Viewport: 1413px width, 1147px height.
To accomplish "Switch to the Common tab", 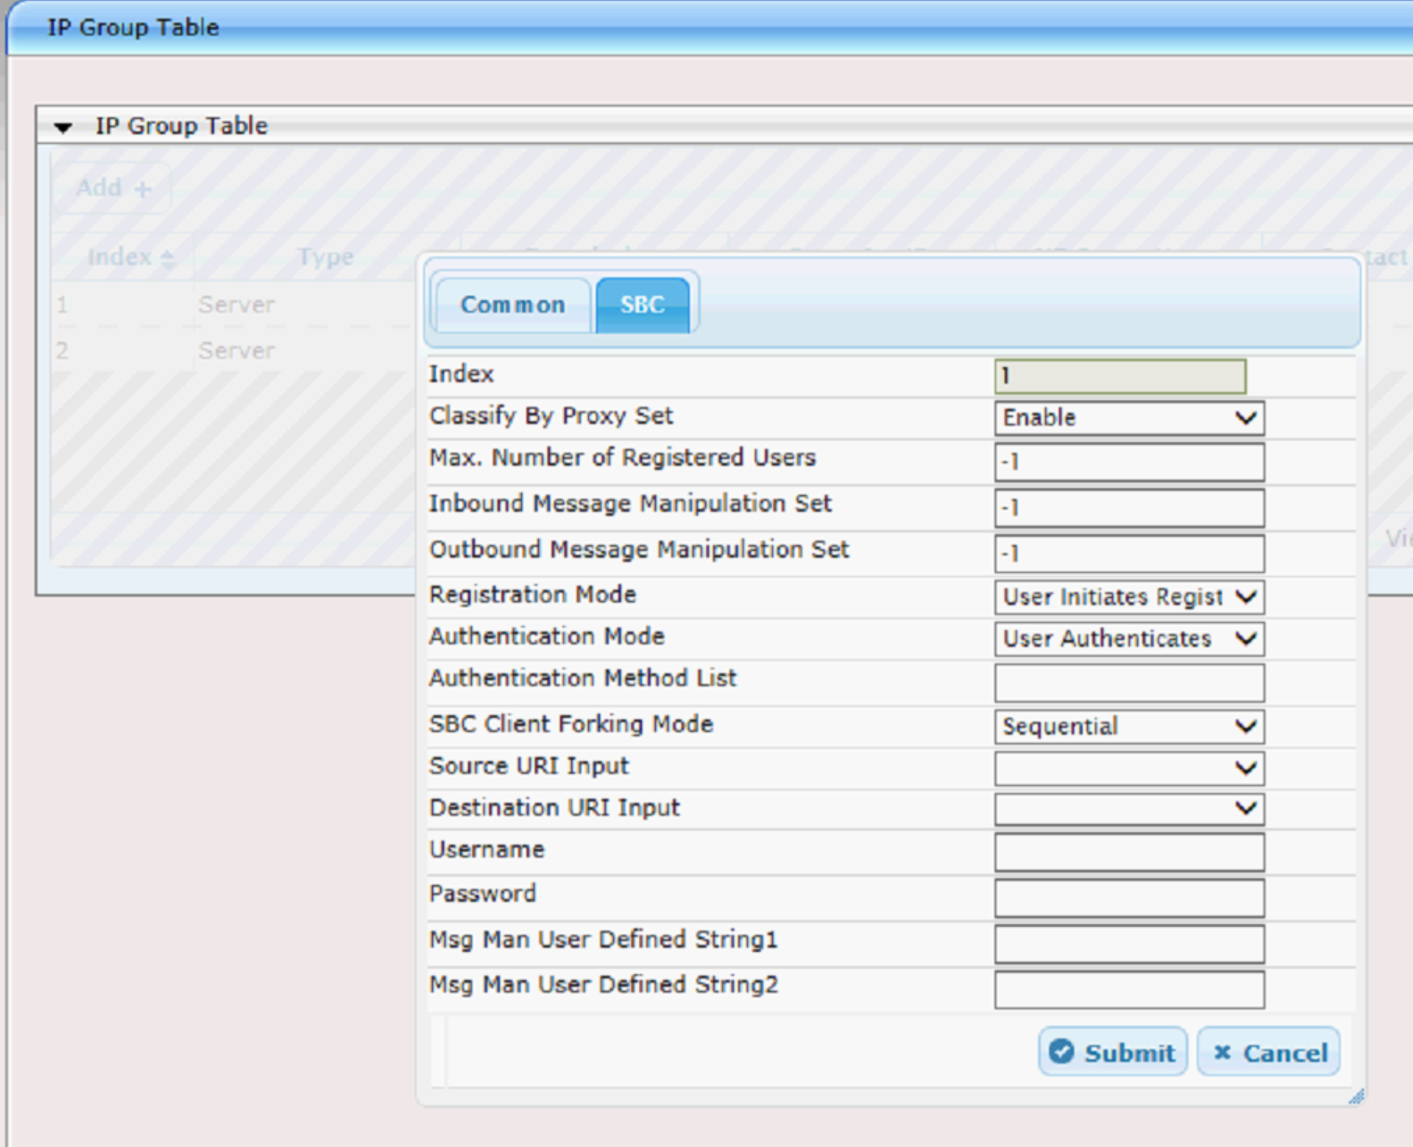I will coord(512,304).
